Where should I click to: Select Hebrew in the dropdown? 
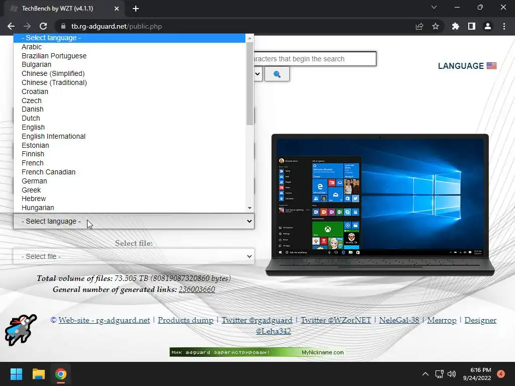(x=129, y=199)
